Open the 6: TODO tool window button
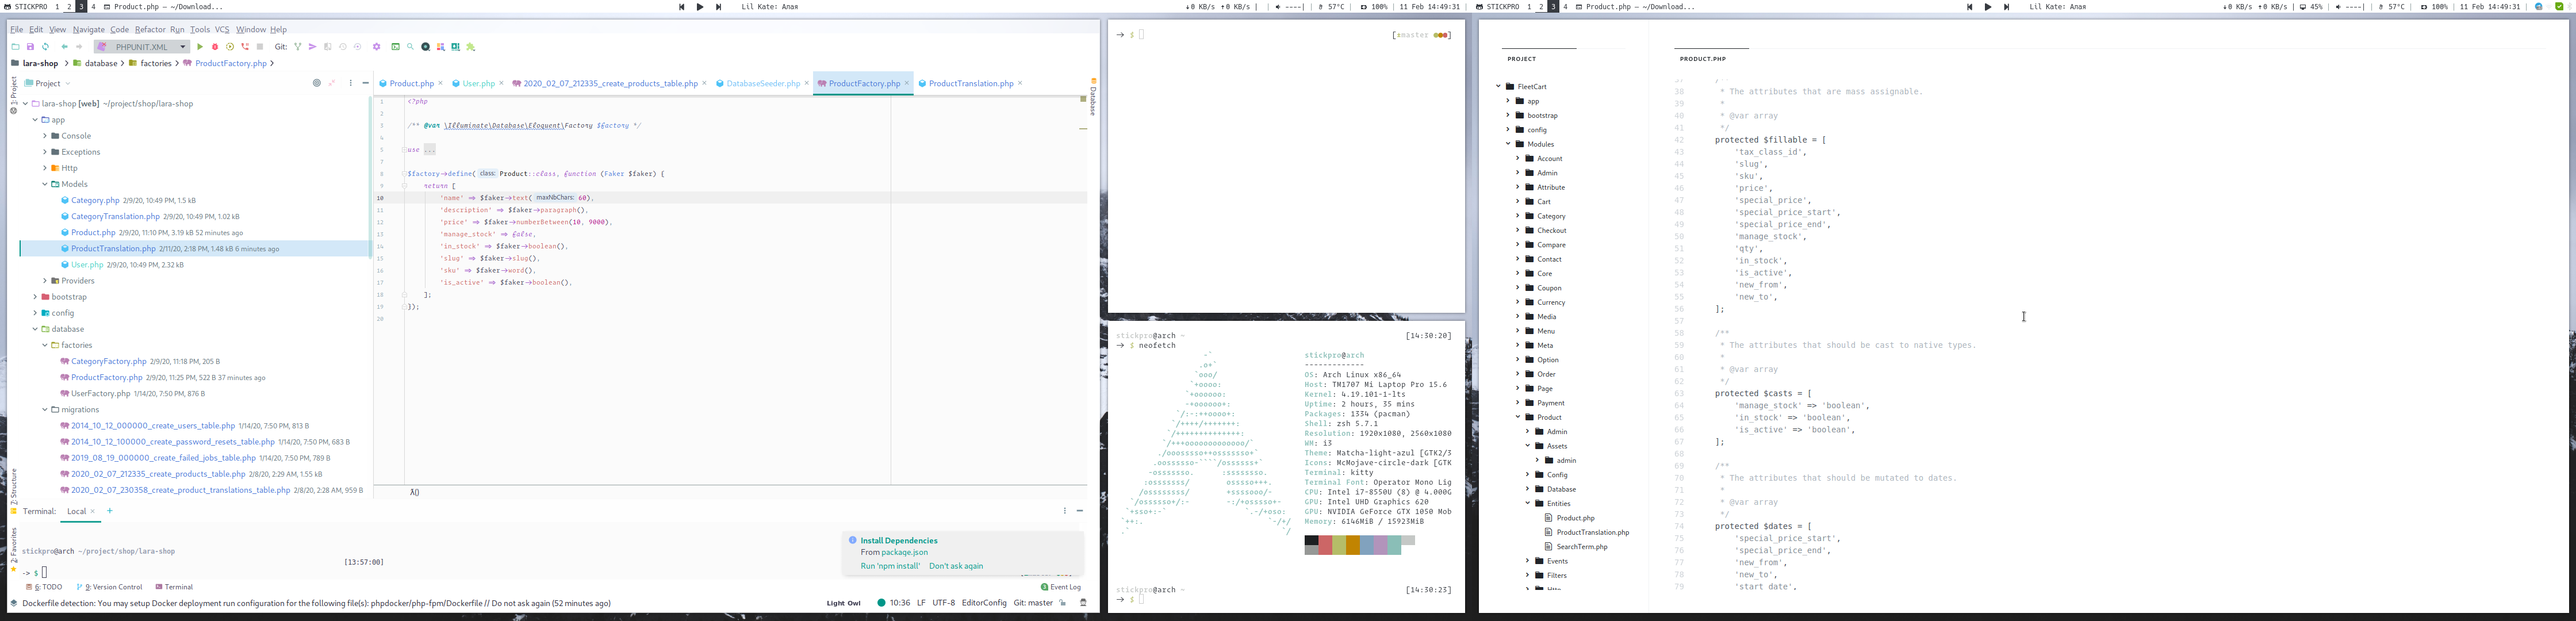This screenshot has height=621, width=2576. 44,587
